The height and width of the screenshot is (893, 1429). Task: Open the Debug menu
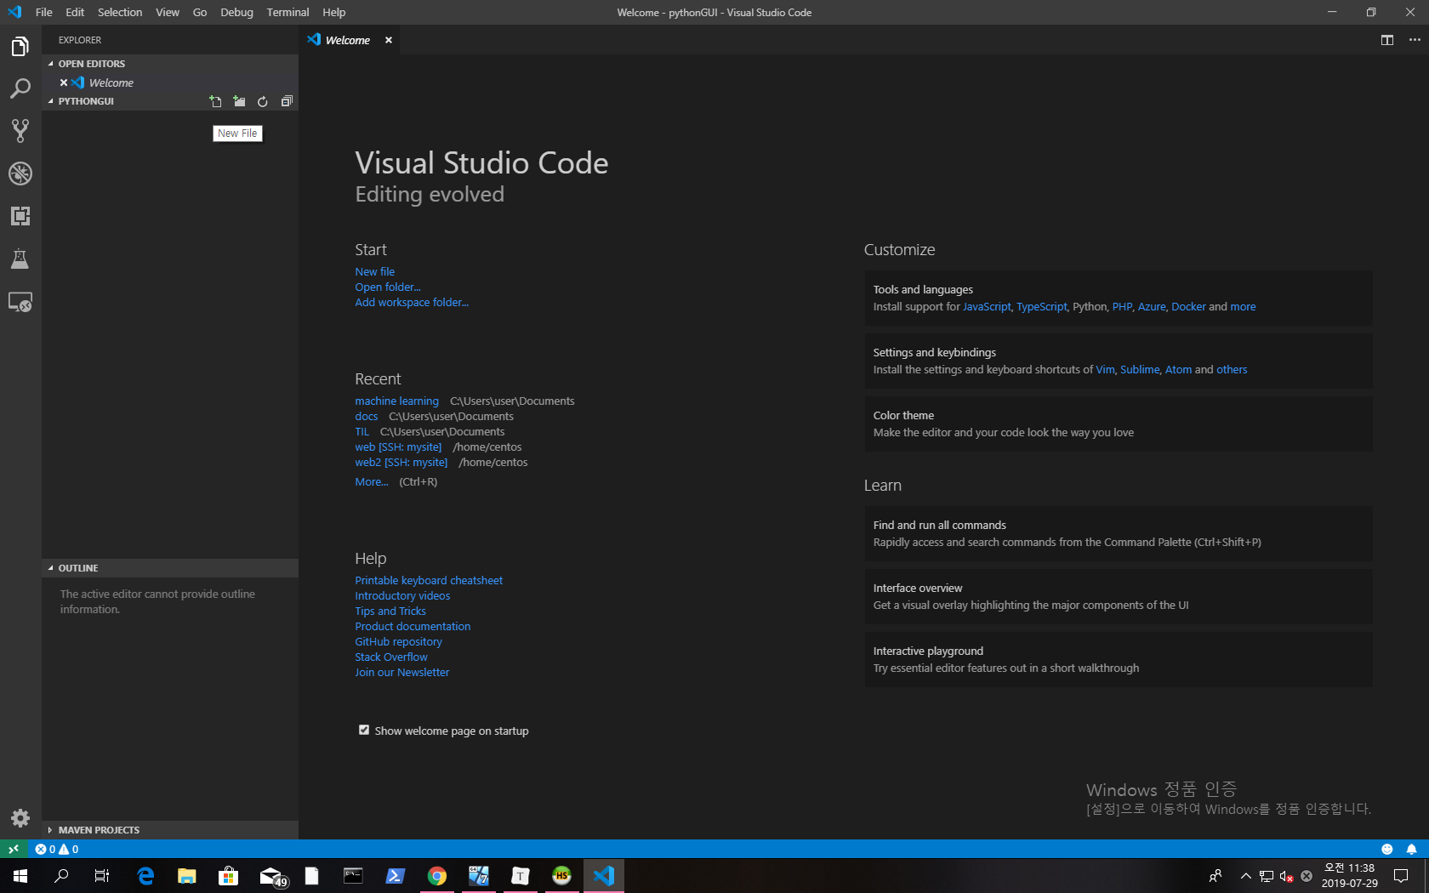(x=236, y=12)
